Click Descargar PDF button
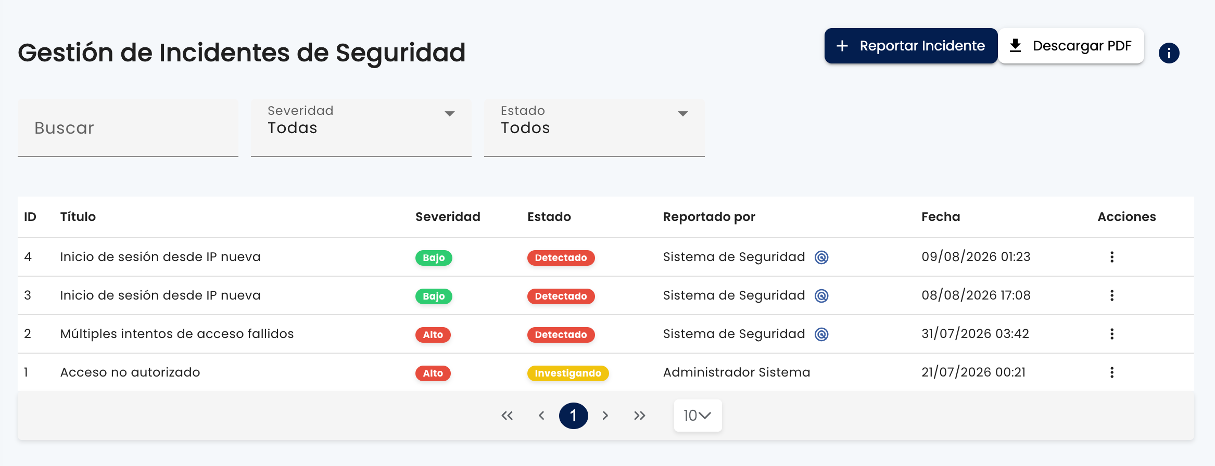Image resolution: width=1215 pixels, height=466 pixels. pyautogui.click(x=1071, y=46)
